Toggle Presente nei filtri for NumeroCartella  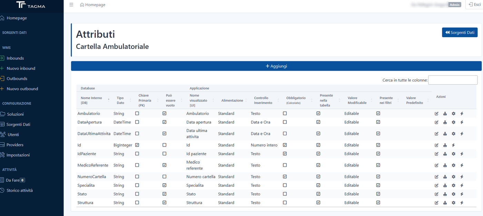click(x=378, y=176)
